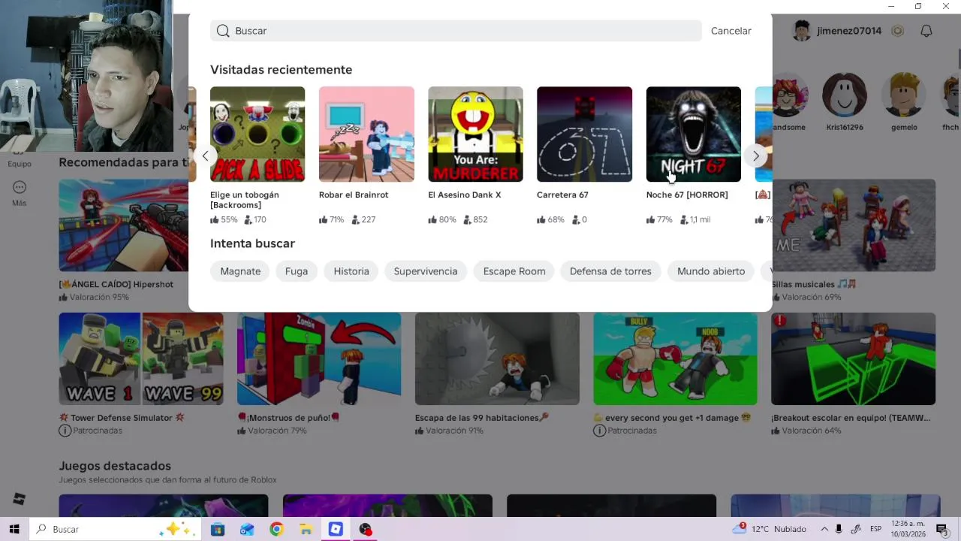Click the Juegos destacados heading
Screen dimensions: 961x541
pyautogui.click(x=115, y=466)
